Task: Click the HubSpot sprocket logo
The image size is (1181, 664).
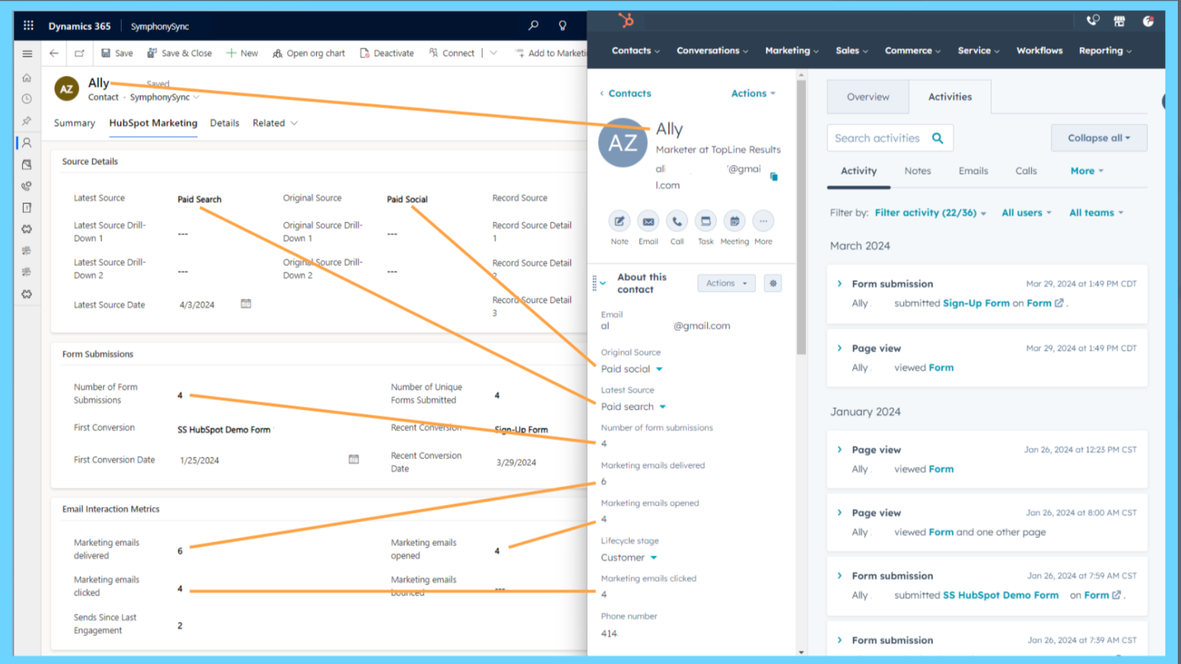Action: tap(626, 20)
